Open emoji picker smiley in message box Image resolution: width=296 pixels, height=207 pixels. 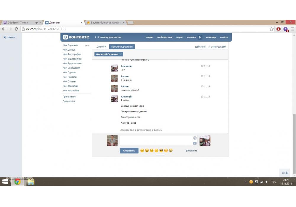coord(195,138)
